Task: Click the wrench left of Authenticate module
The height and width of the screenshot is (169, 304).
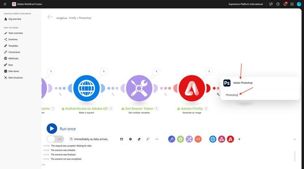Action: pyautogui.click(x=60, y=94)
